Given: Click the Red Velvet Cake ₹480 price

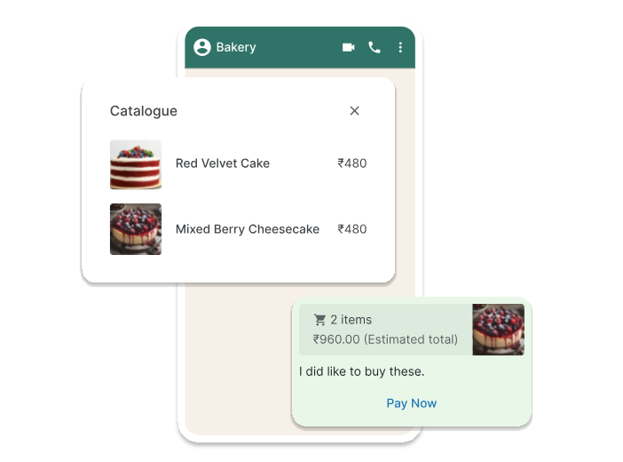Looking at the screenshot, I should (352, 163).
